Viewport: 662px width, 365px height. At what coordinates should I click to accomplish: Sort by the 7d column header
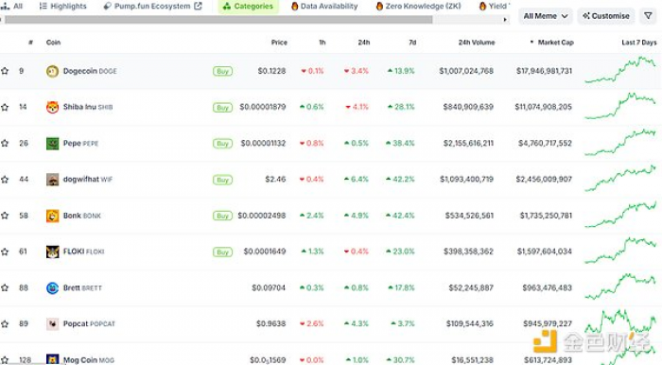412,43
